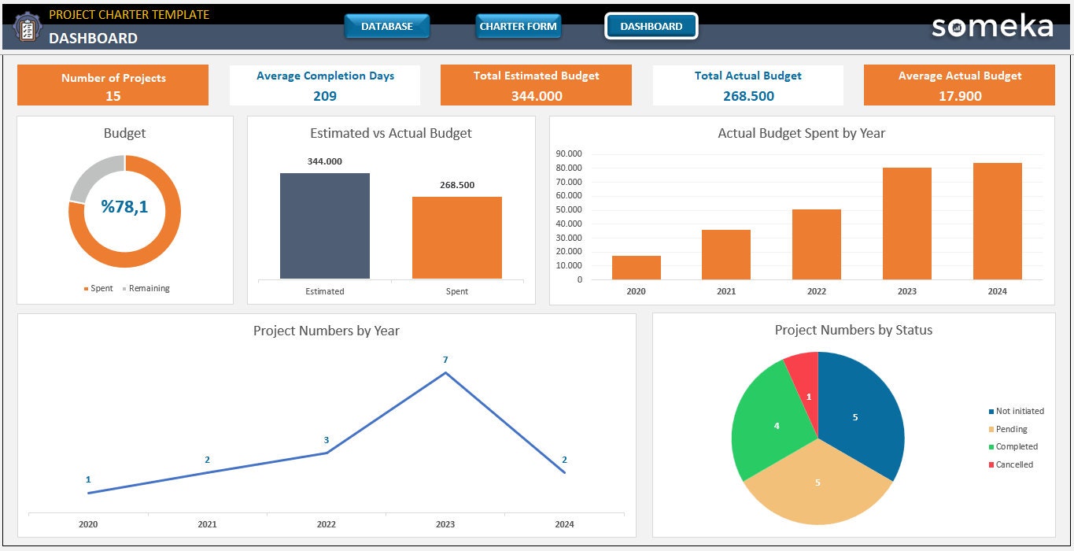Click the %78,1 donut center value
This screenshot has height=551, width=1074.
pyautogui.click(x=124, y=207)
